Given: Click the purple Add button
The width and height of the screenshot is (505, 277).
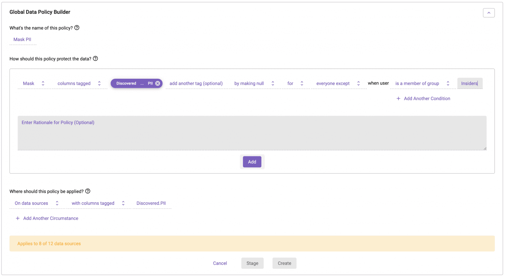Looking at the screenshot, I should click(252, 162).
